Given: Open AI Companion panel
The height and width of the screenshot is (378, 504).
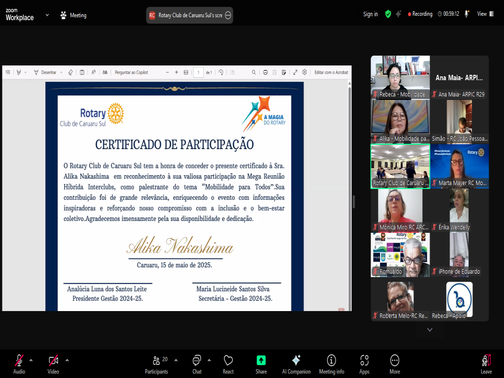Looking at the screenshot, I should click(x=296, y=363).
